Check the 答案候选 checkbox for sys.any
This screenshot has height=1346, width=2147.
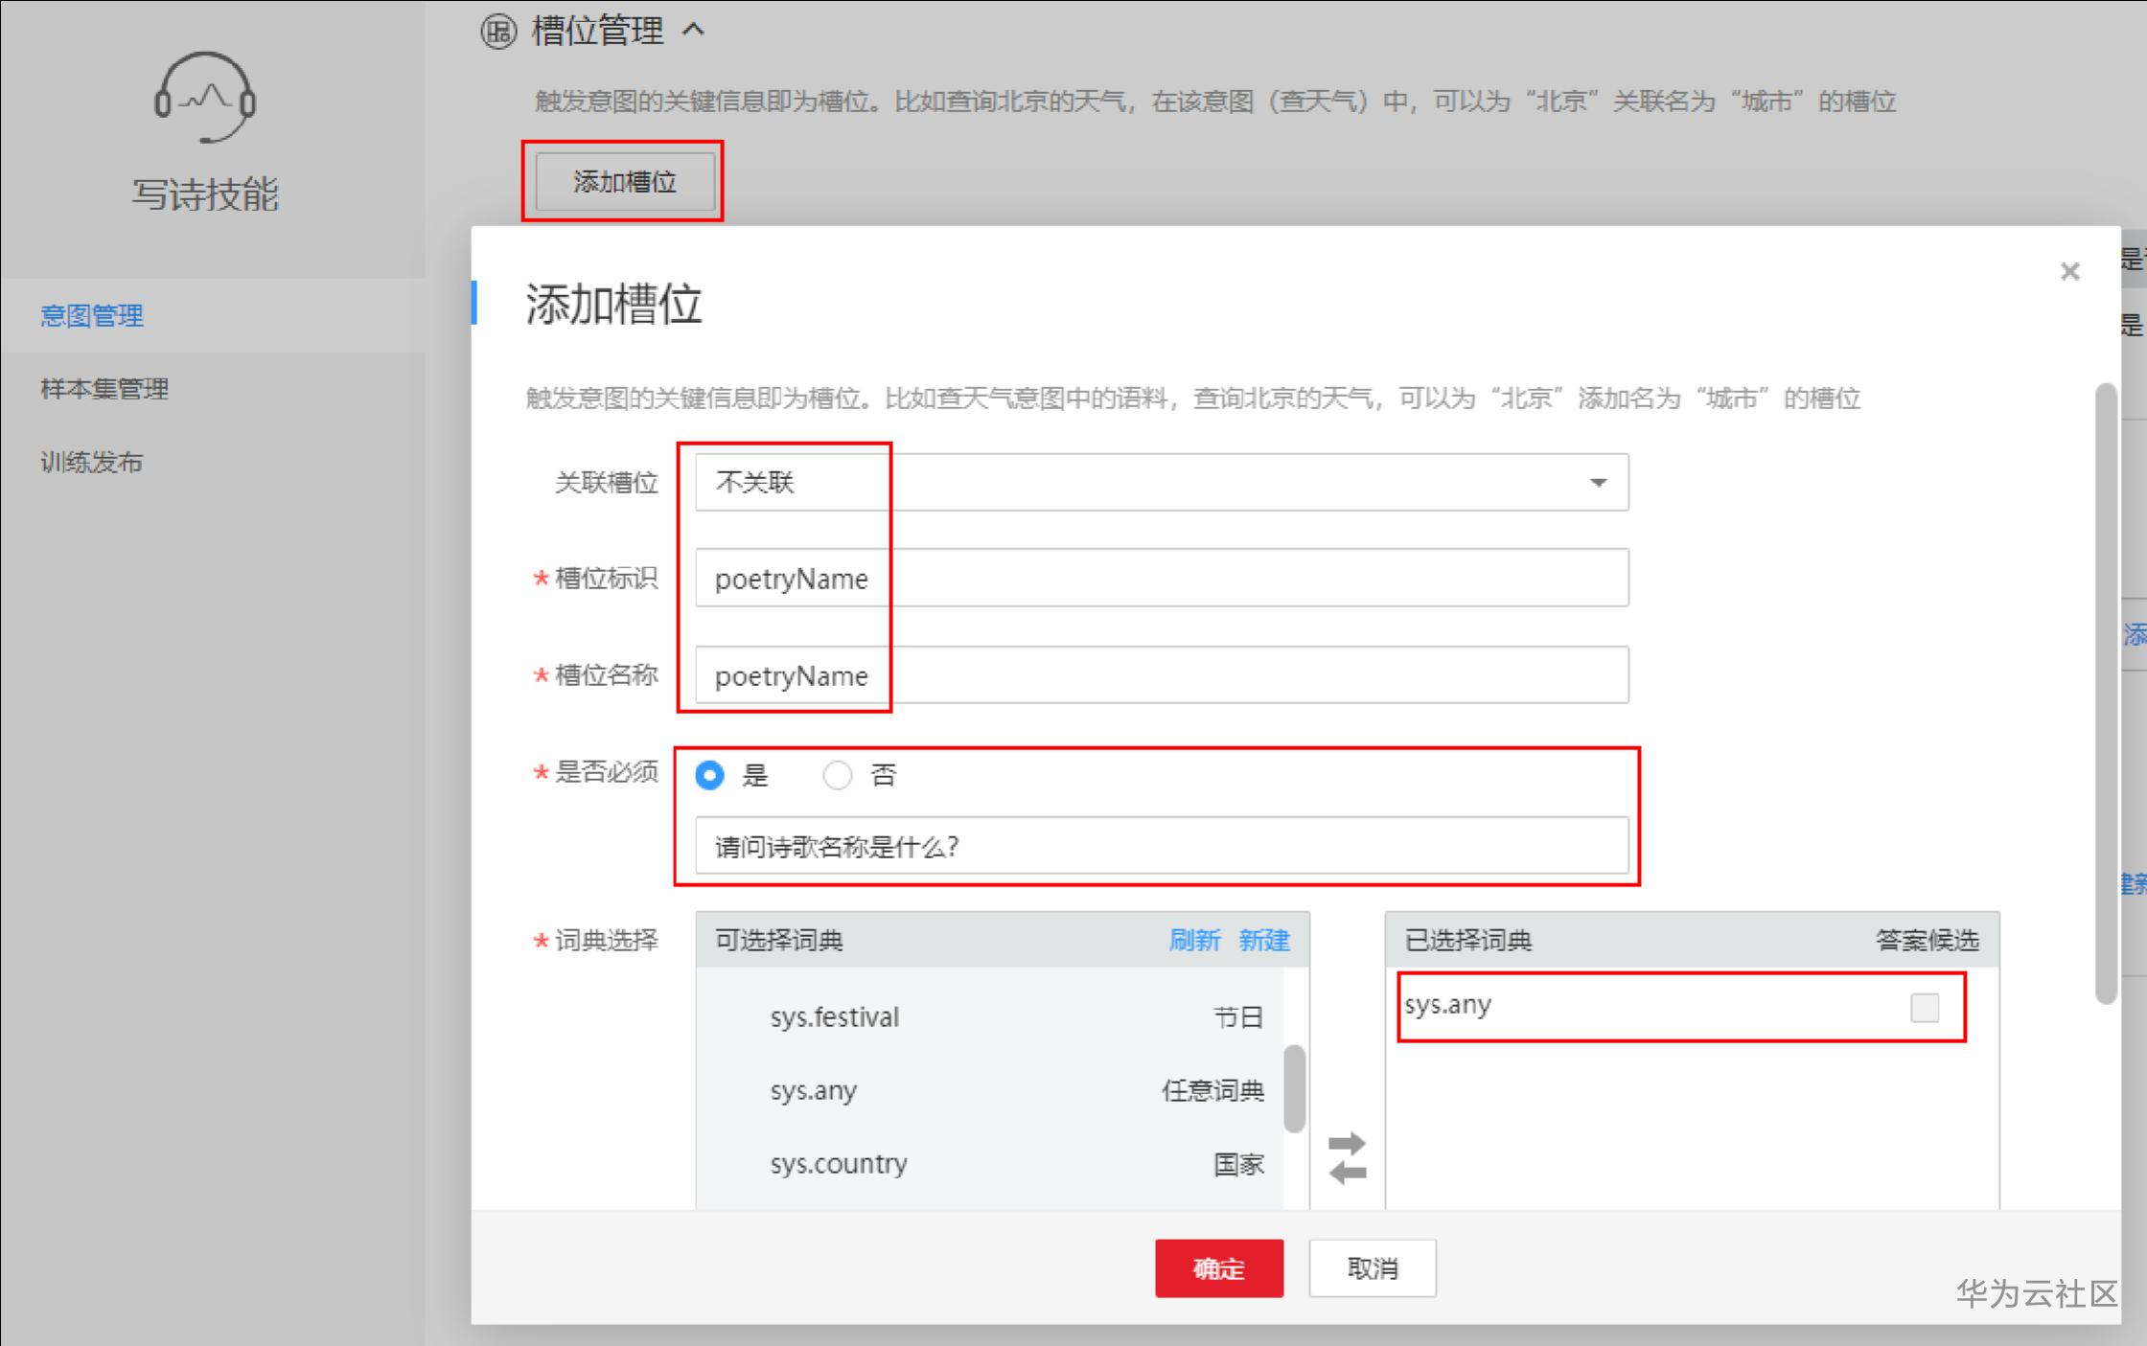tap(1924, 1007)
